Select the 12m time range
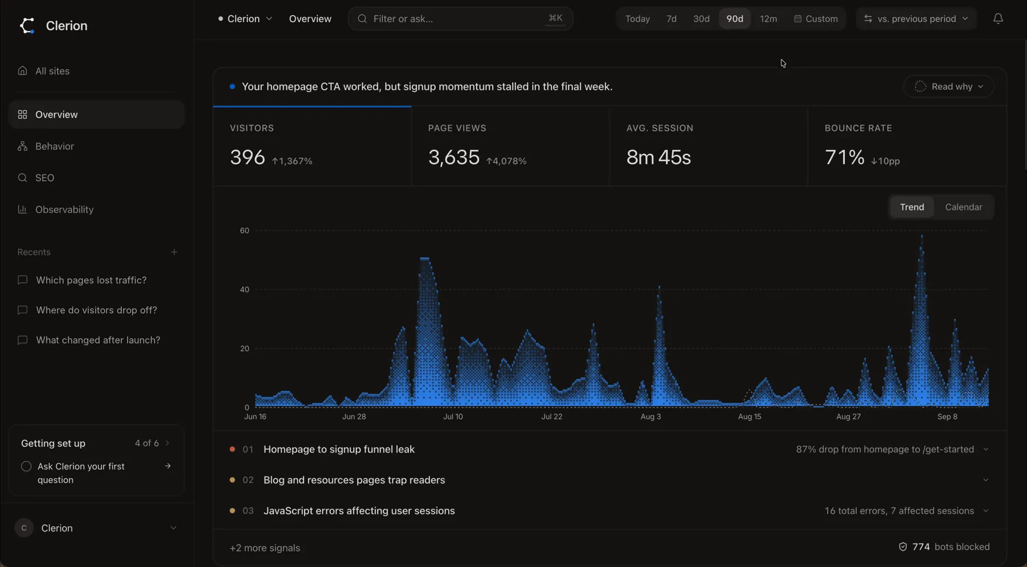The image size is (1027, 567). pyautogui.click(x=768, y=19)
